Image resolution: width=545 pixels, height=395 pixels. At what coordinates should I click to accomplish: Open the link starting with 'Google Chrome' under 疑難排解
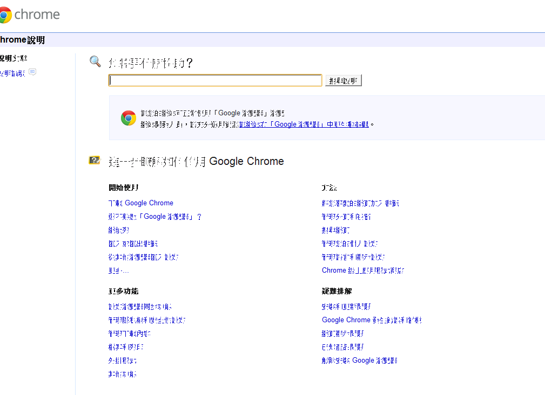click(x=372, y=320)
